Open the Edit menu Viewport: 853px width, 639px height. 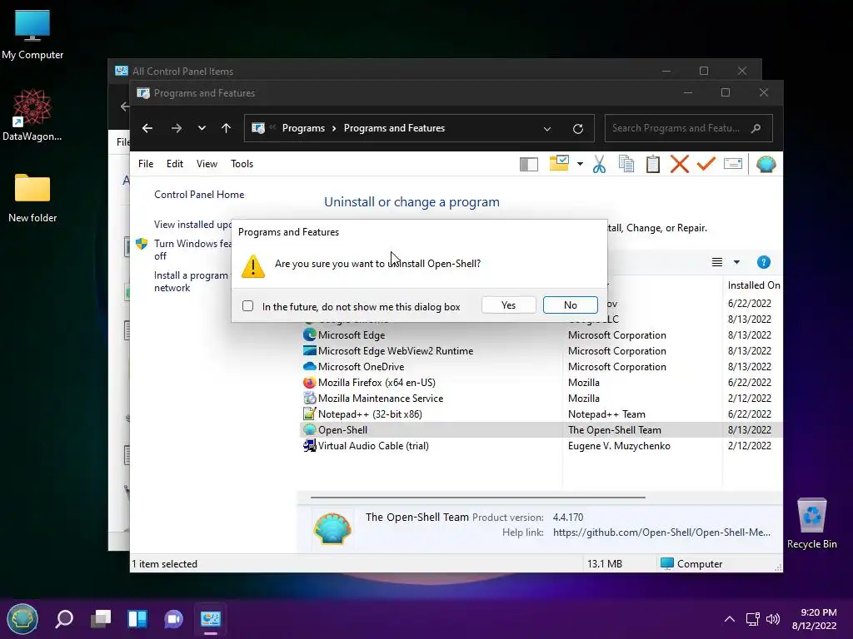[175, 164]
